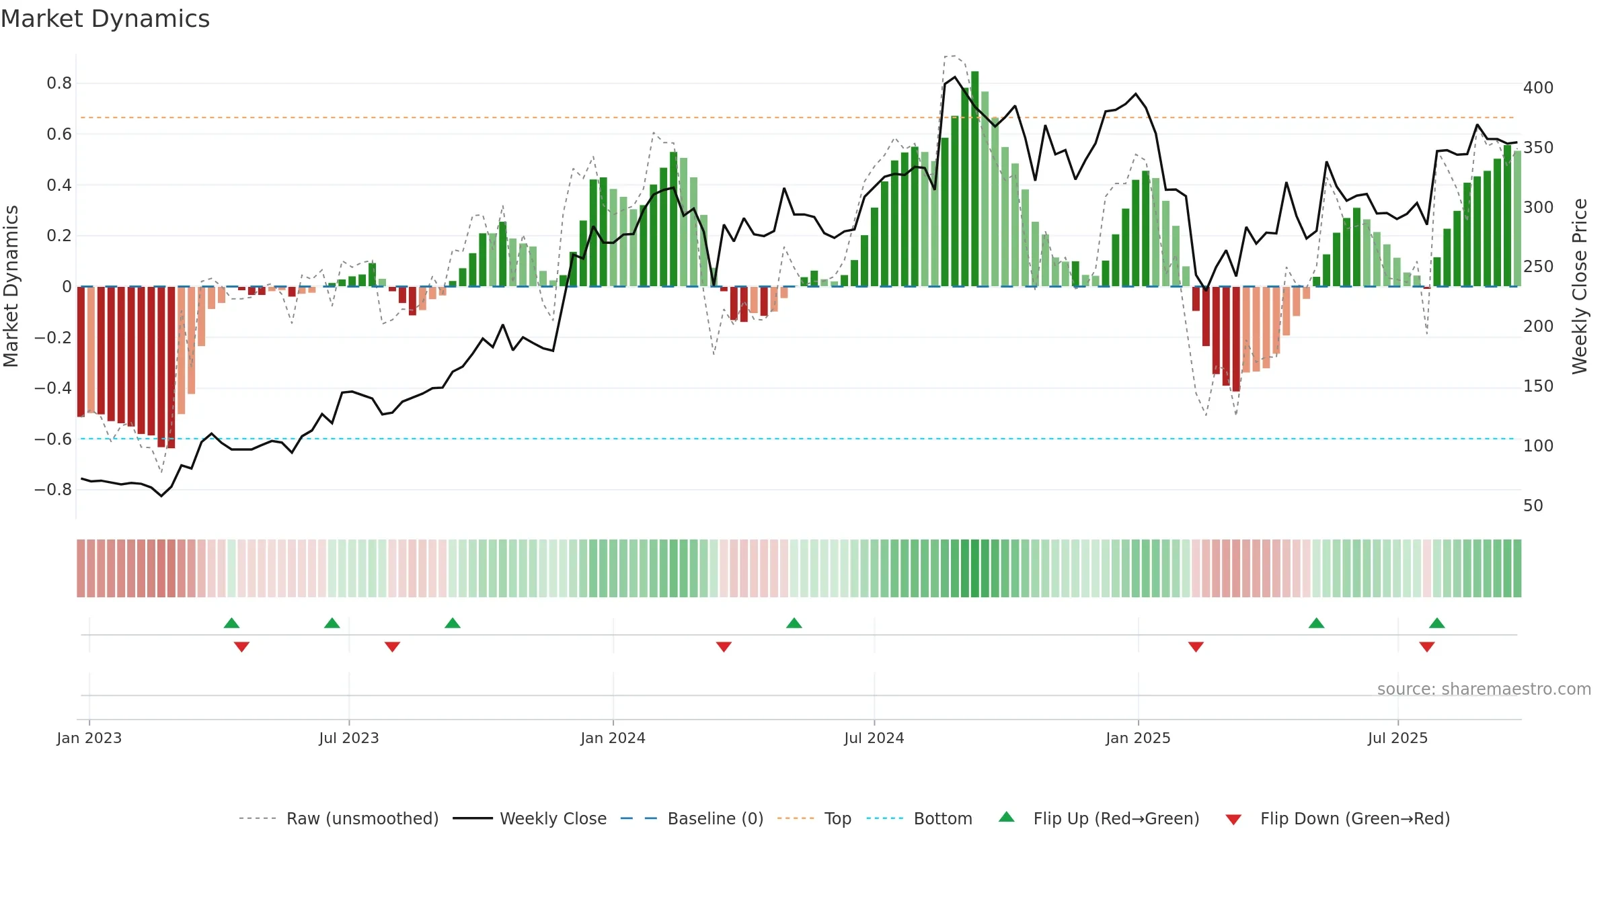The height and width of the screenshot is (907, 1614).
Task: Click the July 2025 red flip-down triangle
Action: 1427,647
